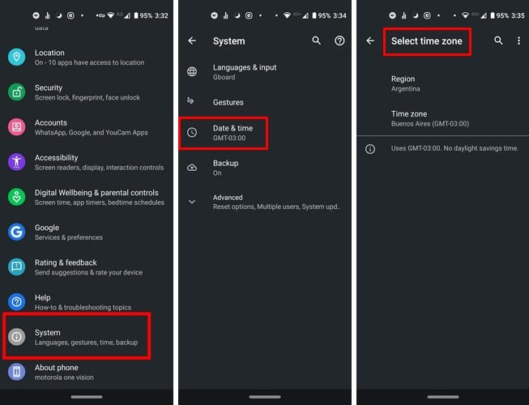
Task: Open System settings entry
Action: 86,337
